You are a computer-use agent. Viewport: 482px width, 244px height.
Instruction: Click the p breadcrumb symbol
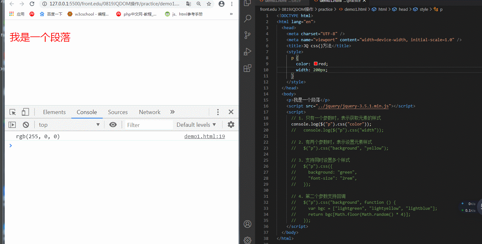coord(438,9)
